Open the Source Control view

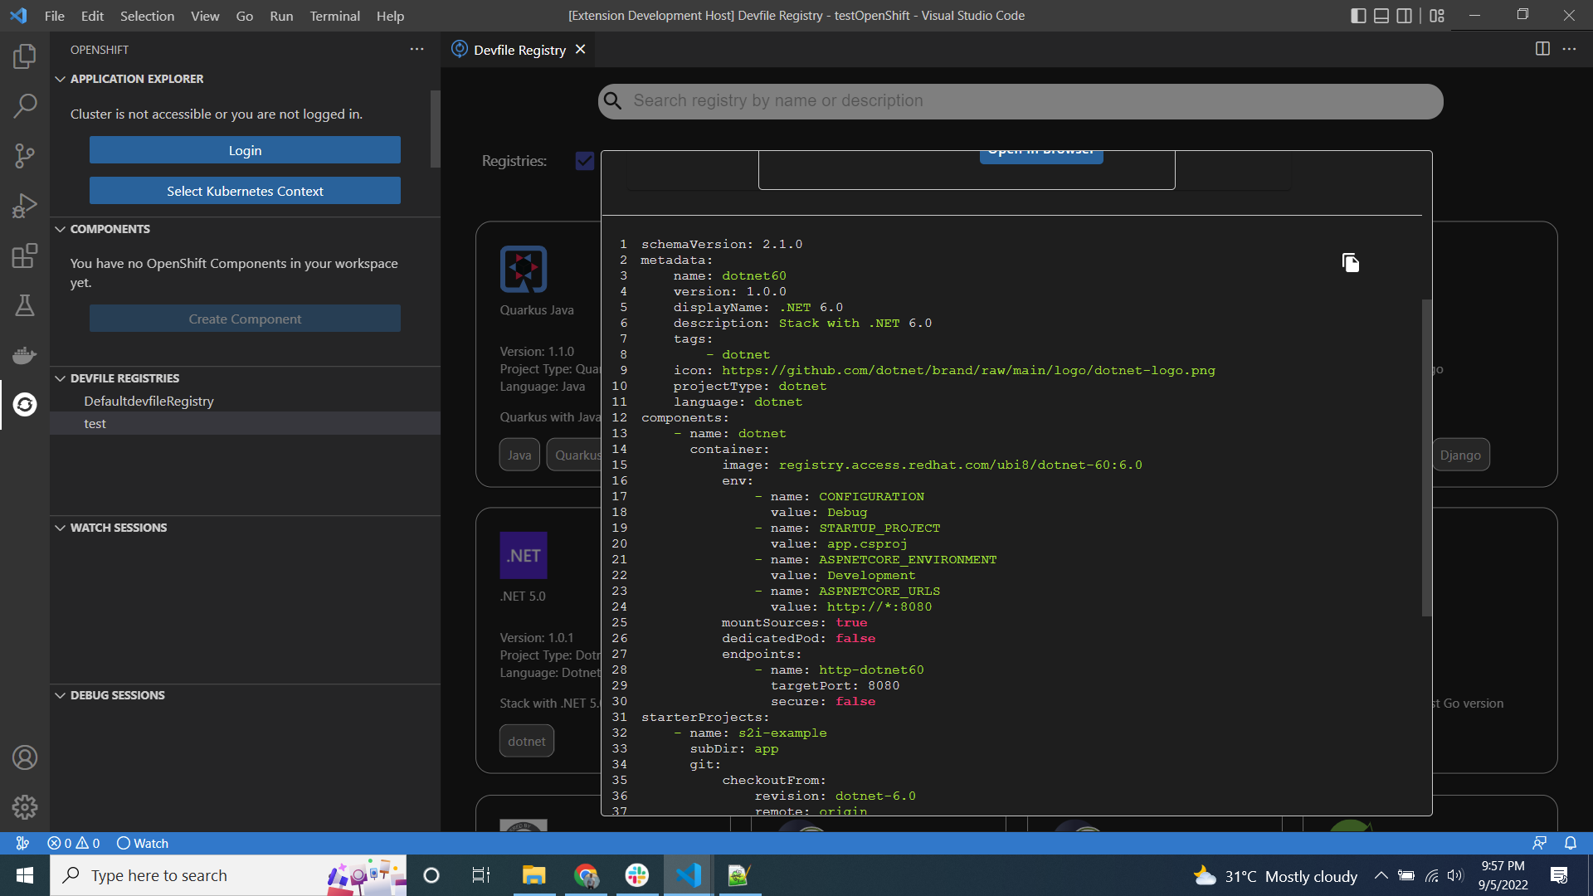coord(25,156)
